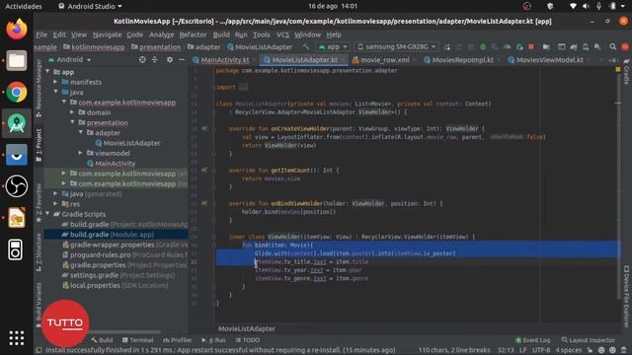Expand the res folder

click(x=56, y=204)
